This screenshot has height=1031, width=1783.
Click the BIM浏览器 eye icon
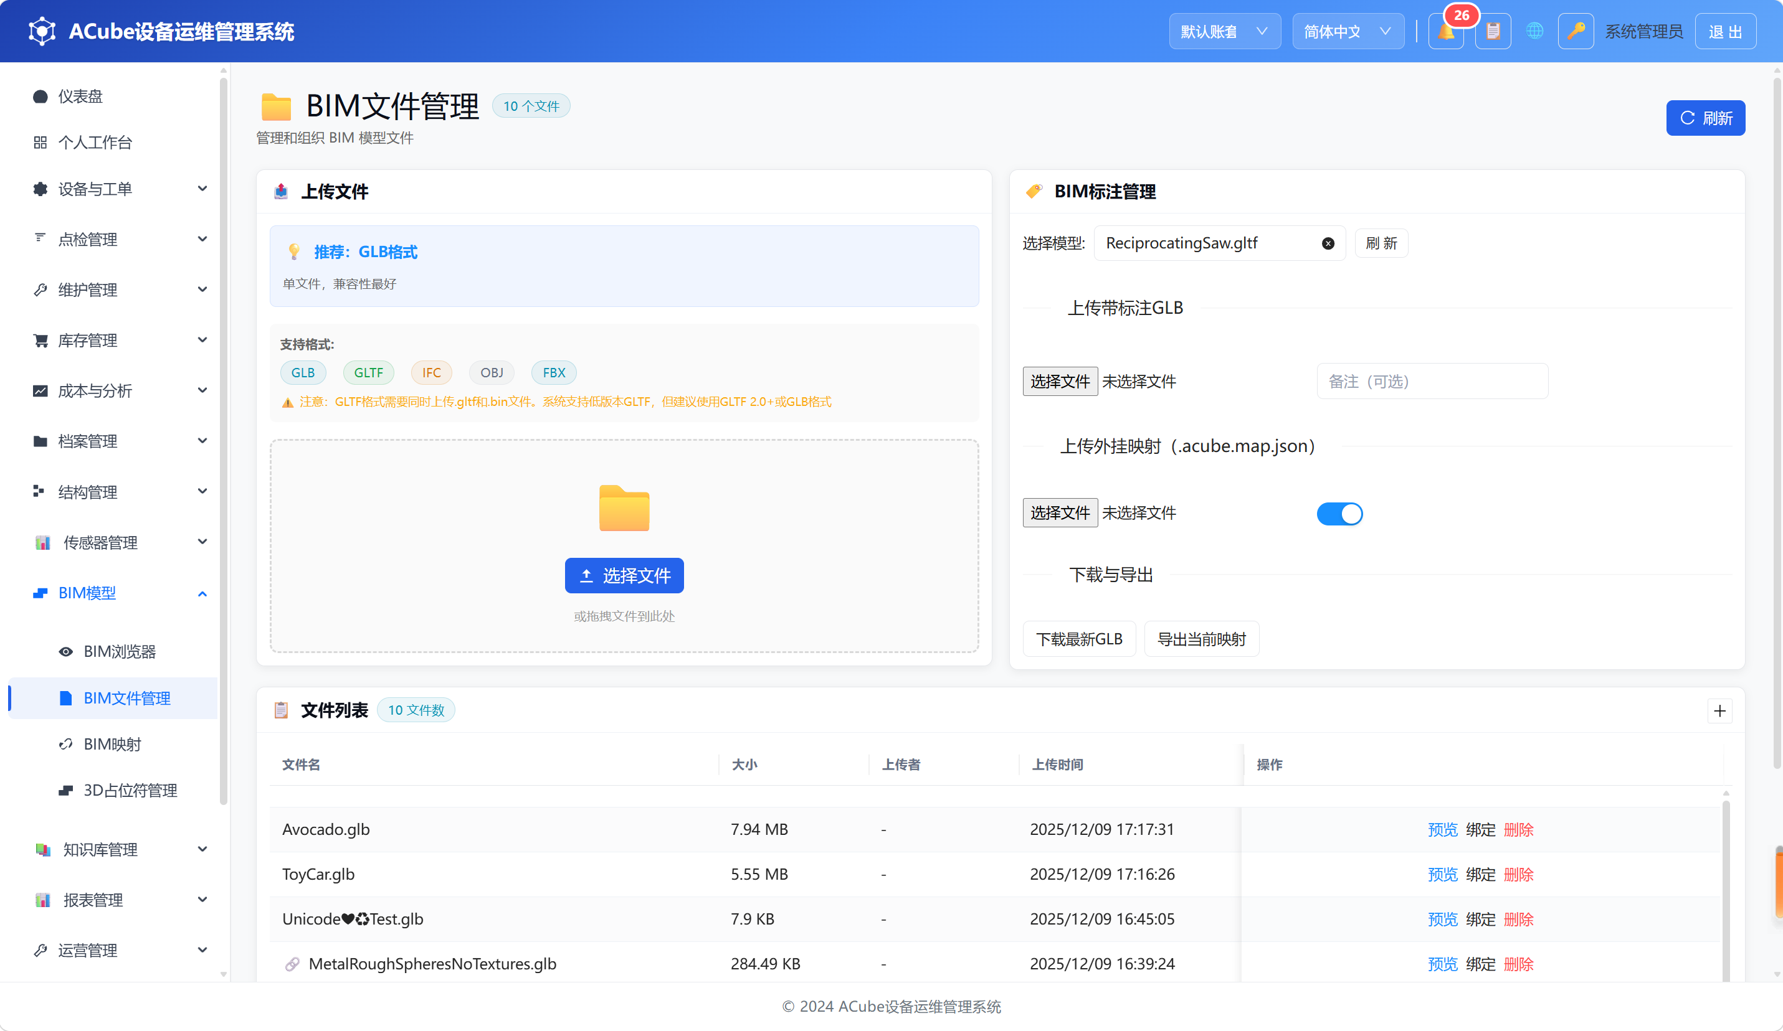tap(66, 652)
